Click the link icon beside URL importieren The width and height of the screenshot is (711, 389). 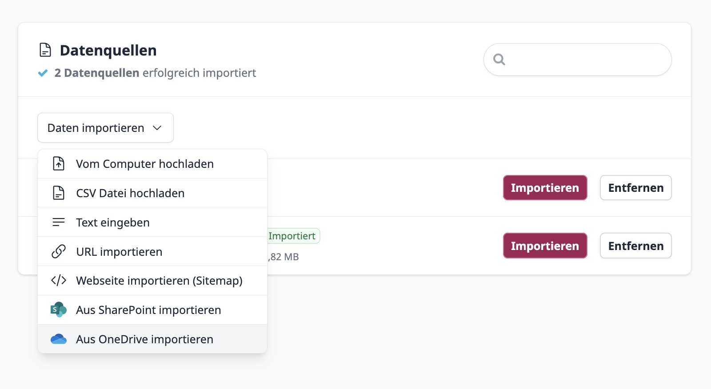tap(58, 251)
